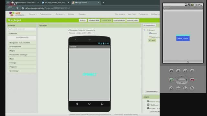Select the ПРИВЕТ label in designer preview
The image size is (207, 116).
click(90, 74)
